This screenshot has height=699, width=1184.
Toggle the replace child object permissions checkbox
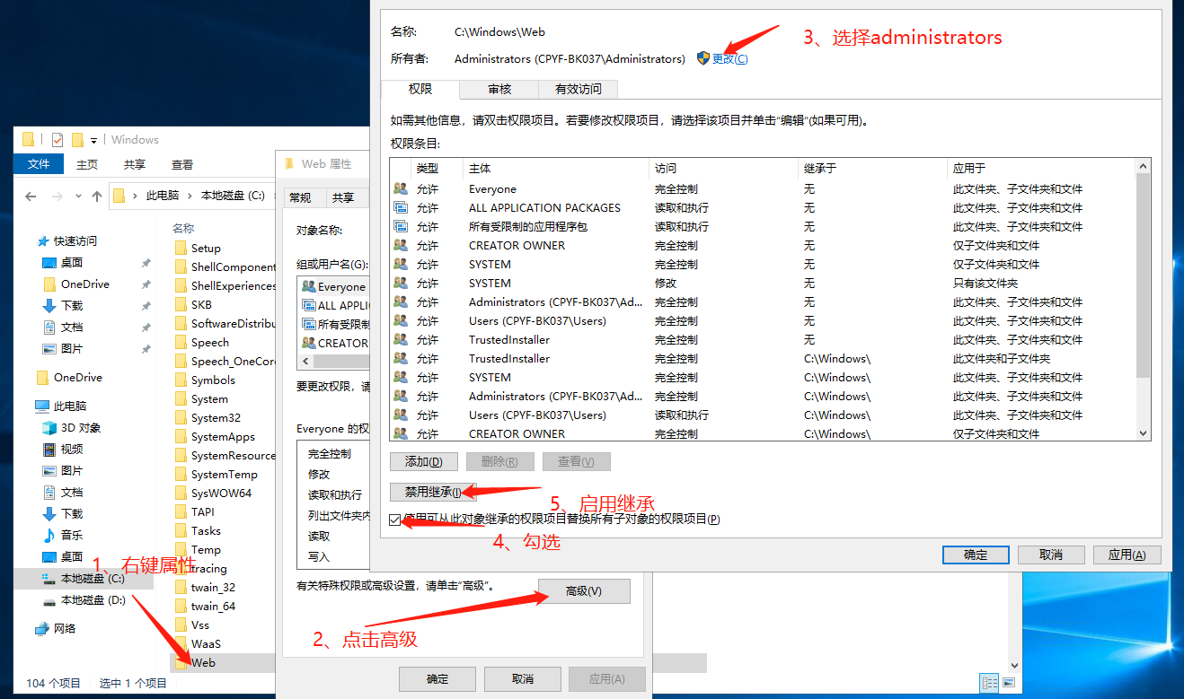pos(396,520)
